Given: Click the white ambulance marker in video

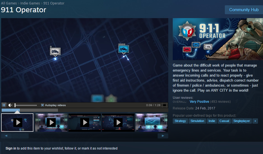Looking at the screenshot, I should 55,52.
